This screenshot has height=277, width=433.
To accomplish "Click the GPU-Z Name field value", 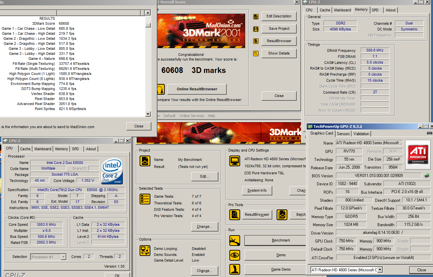I will click(x=369, y=143).
